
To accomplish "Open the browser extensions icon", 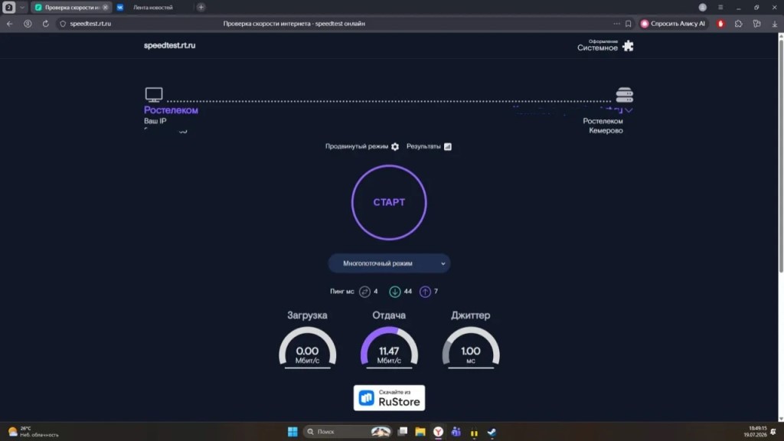I will [x=739, y=24].
